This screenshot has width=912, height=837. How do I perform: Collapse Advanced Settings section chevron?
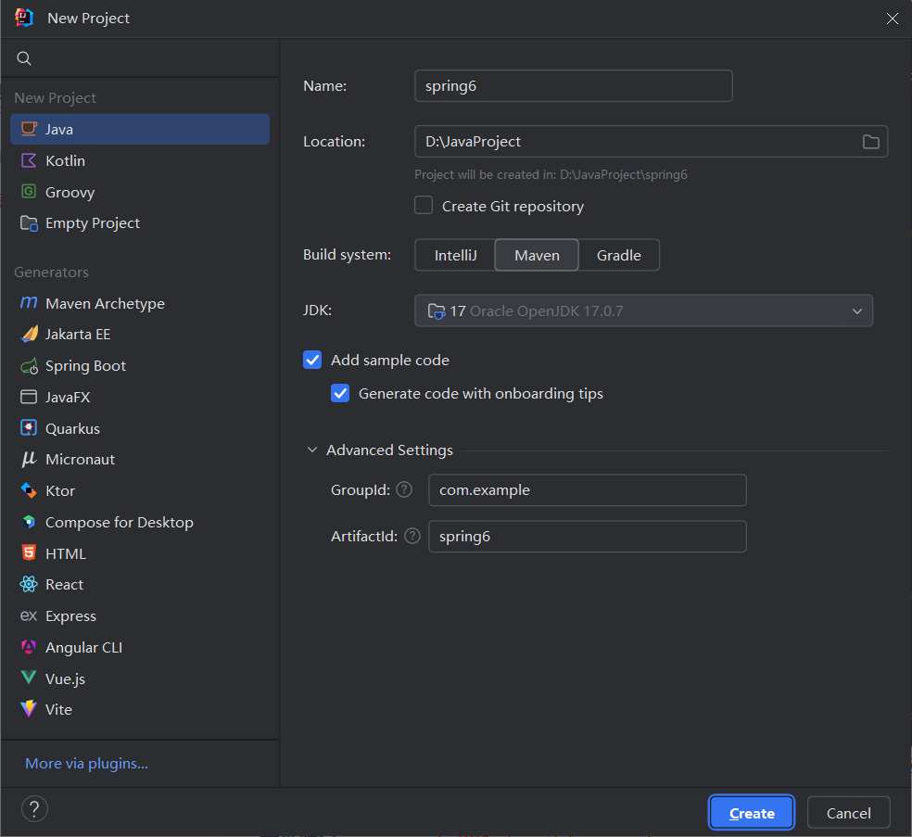[312, 450]
